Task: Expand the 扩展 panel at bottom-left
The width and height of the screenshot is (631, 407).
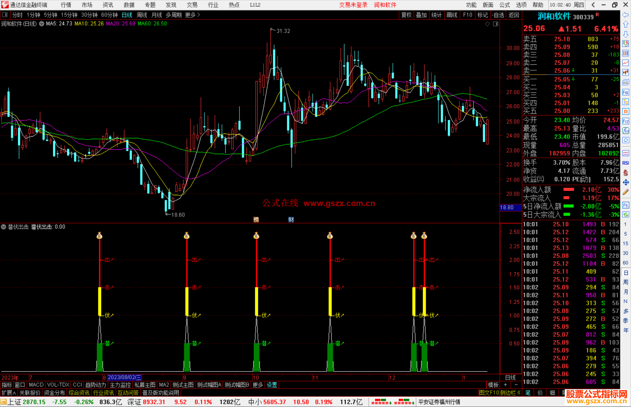Action: [x=8, y=393]
